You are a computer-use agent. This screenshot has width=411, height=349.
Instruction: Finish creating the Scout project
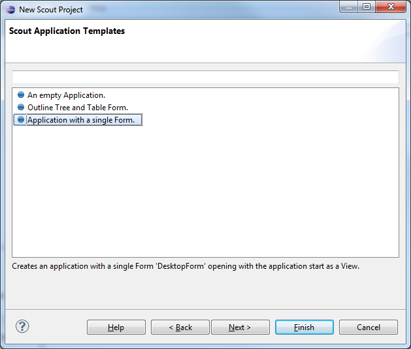click(x=304, y=327)
